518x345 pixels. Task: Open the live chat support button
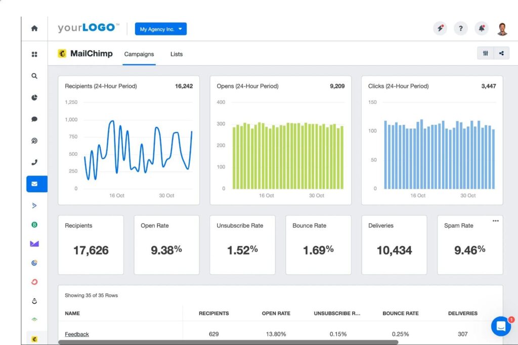pos(501,327)
